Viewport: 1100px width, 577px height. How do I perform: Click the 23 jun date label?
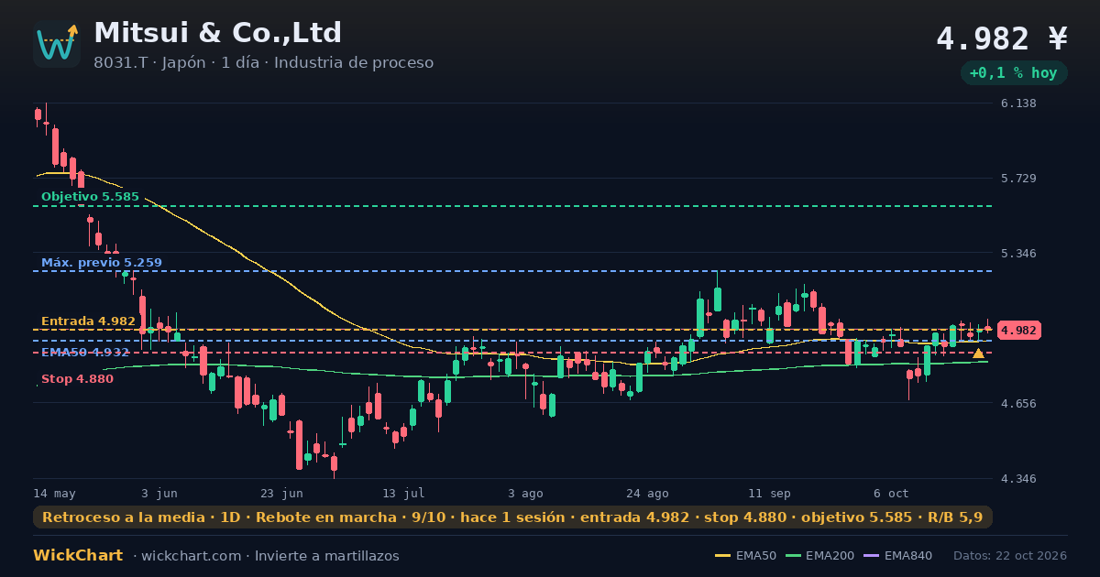281,494
